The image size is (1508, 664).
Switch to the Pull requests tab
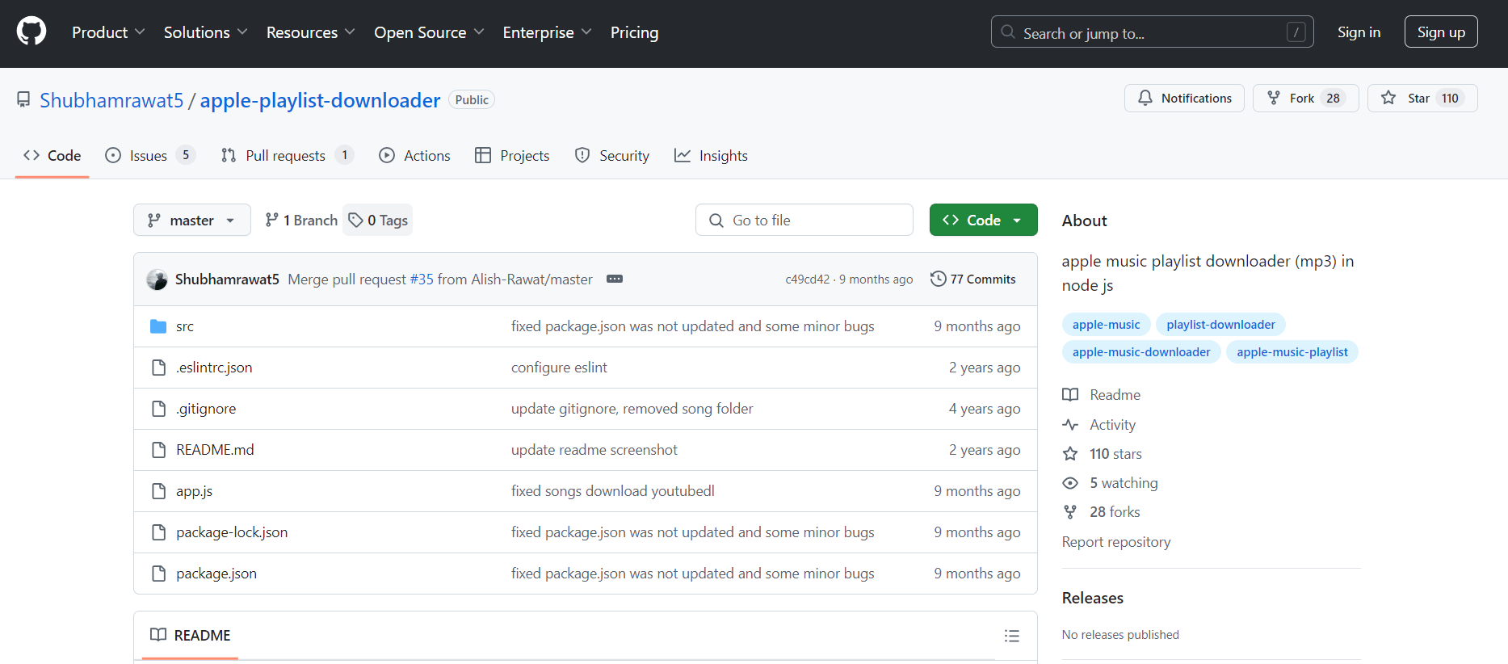(x=287, y=156)
